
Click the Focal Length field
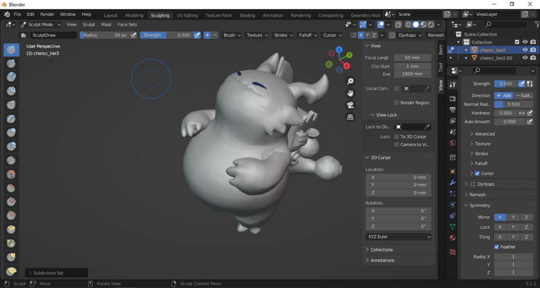pyautogui.click(x=412, y=57)
